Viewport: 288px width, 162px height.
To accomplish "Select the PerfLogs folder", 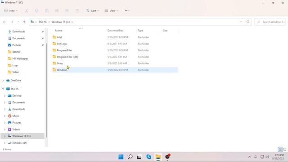I will click(115, 44).
